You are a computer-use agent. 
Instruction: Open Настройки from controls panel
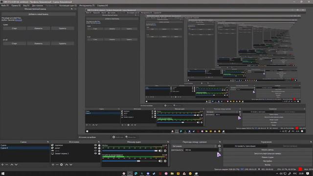pos(268,161)
